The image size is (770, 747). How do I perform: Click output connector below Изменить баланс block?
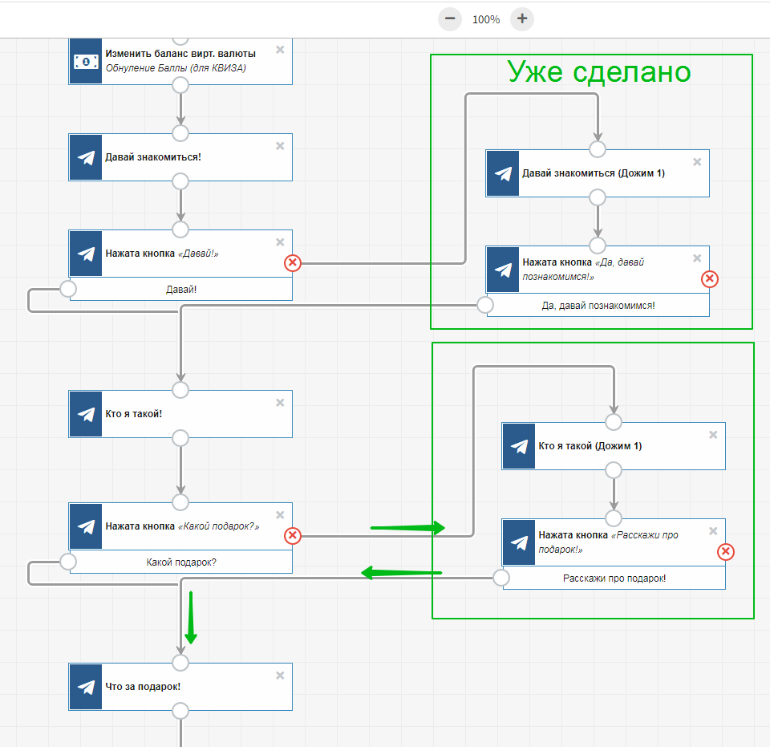pyautogui.click(x=180, y=85)
